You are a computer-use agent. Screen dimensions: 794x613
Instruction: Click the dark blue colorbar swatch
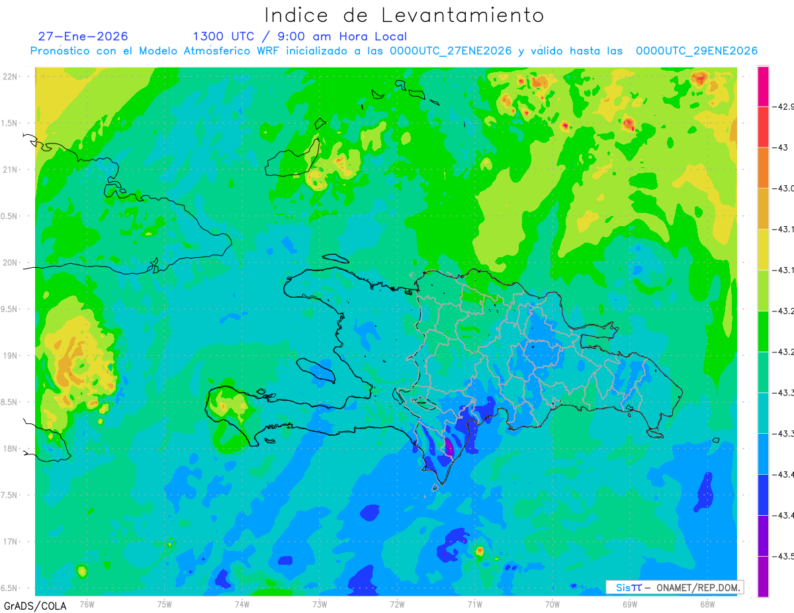[763, 495]
